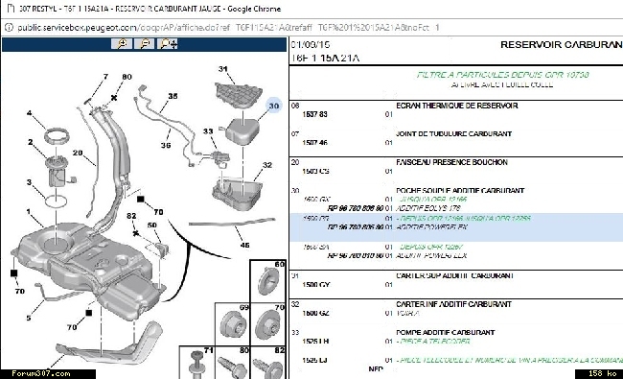This screenshot has height=379, width=623.
Task: Select callout 82 beside the cross mark
Action: (131, 216)
